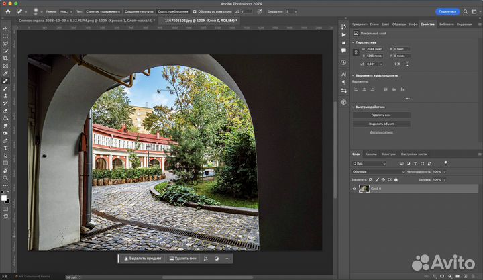Image resolution: width=483 pixels, height=280 pixels.
Task: Select 'Создание текстуры' type option
Action: (x=139, y=11)
